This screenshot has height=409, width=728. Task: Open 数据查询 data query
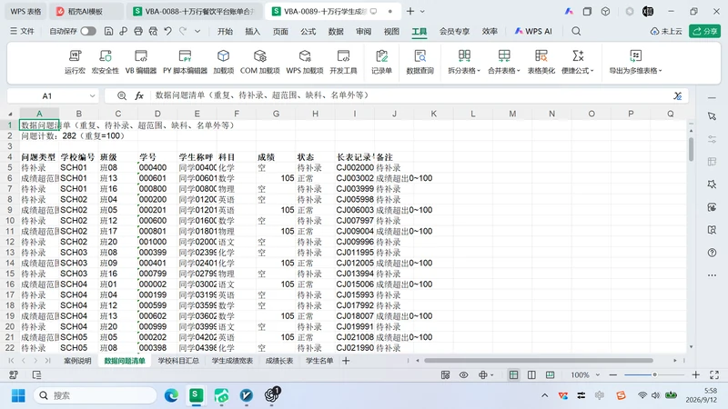pos(420,62)
